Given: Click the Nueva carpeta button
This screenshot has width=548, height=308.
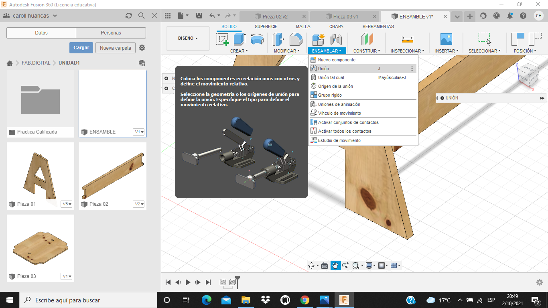Looking at the screenshot, I should point(115,48).
